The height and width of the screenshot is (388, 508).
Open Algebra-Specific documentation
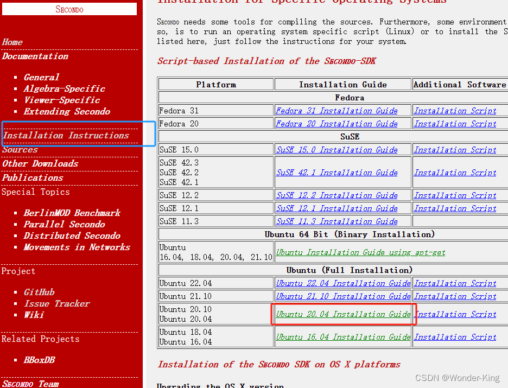[x=65, y=88]
